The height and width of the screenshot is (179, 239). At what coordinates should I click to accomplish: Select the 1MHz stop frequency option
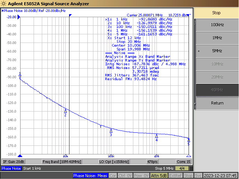pyautogui.click(x=217, y=38)
